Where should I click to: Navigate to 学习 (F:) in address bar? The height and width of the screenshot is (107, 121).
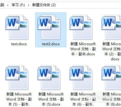click(x=18, y=5)
